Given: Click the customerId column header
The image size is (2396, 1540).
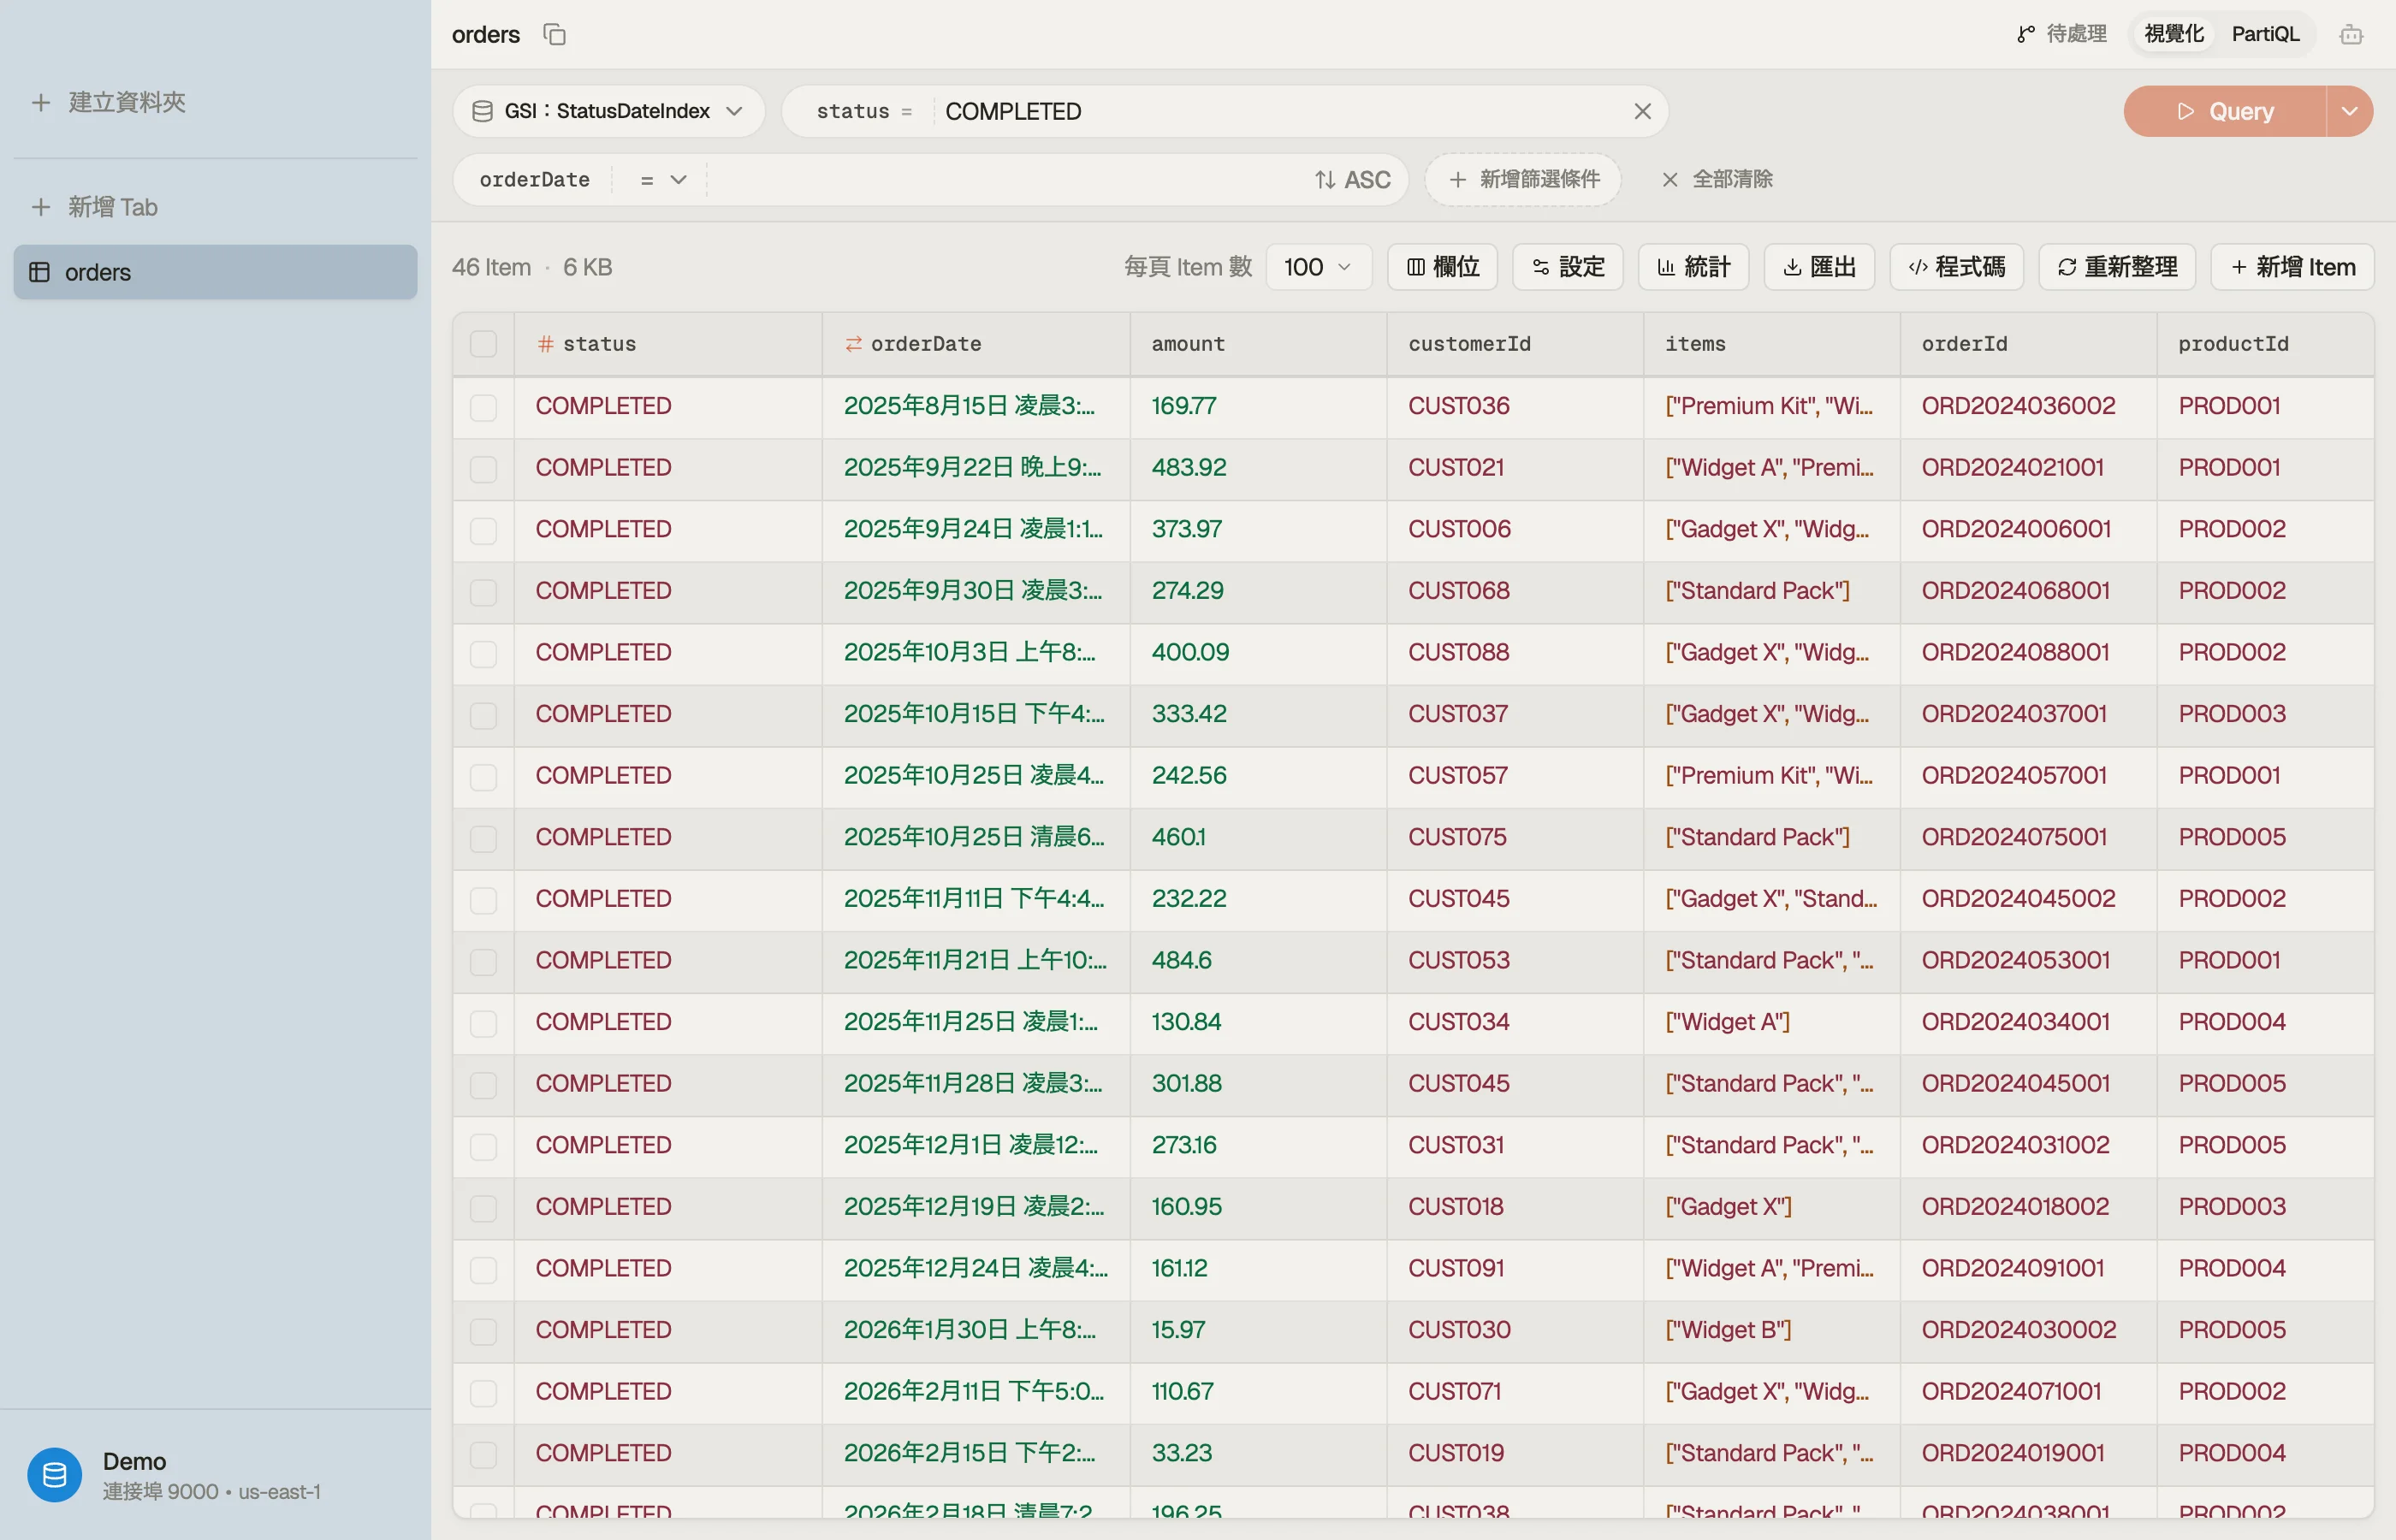Looking at the screenshot, I should pyautogui.click(x=1515, y=344).
